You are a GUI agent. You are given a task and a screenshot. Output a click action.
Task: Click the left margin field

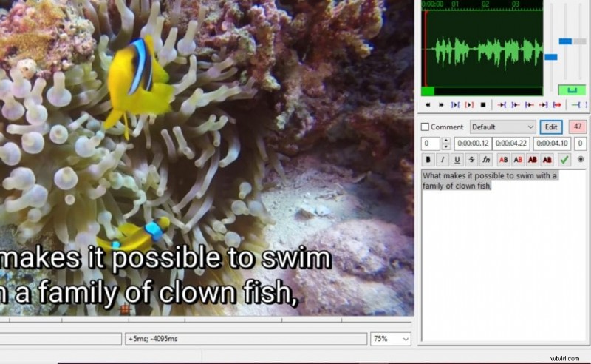(580, 144)
